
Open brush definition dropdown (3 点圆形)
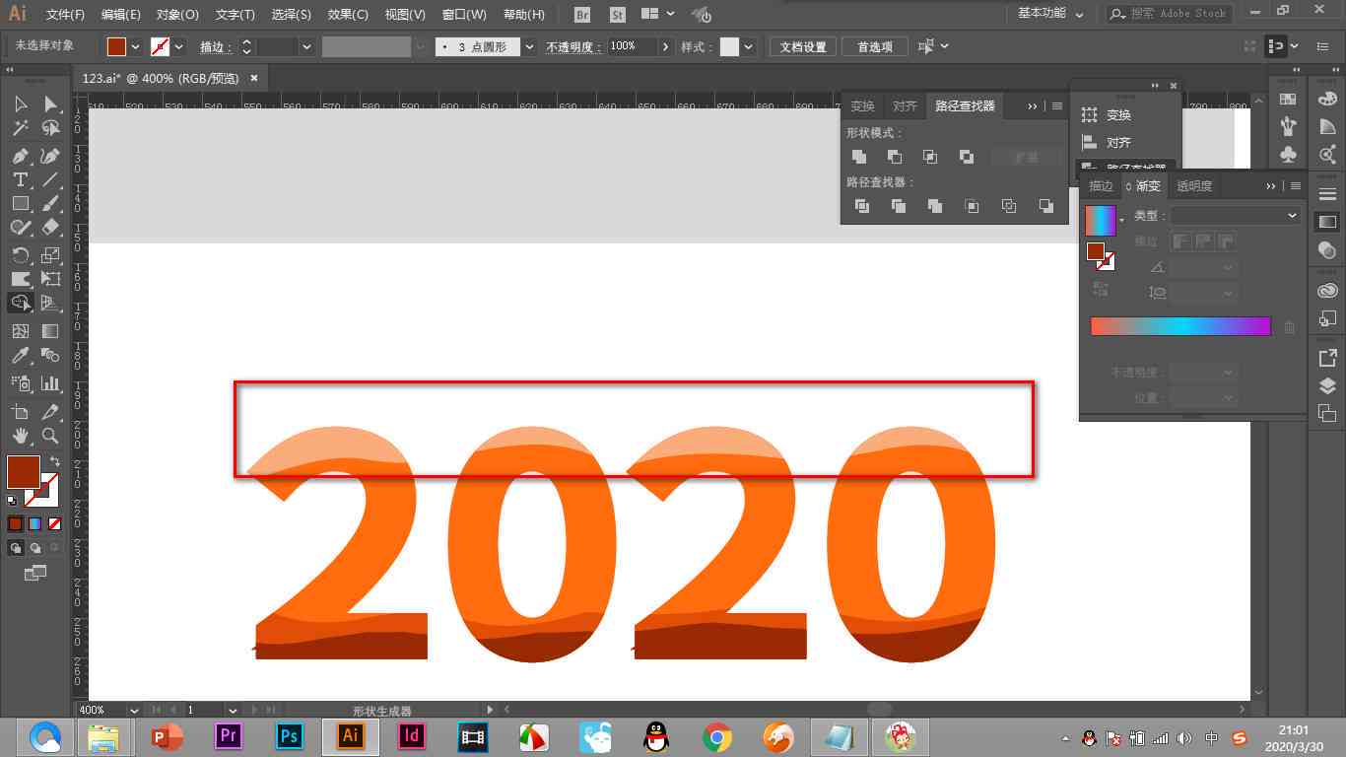point(530,46)
